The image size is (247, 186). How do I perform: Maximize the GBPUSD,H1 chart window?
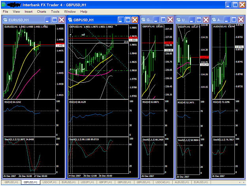[128, 20]
